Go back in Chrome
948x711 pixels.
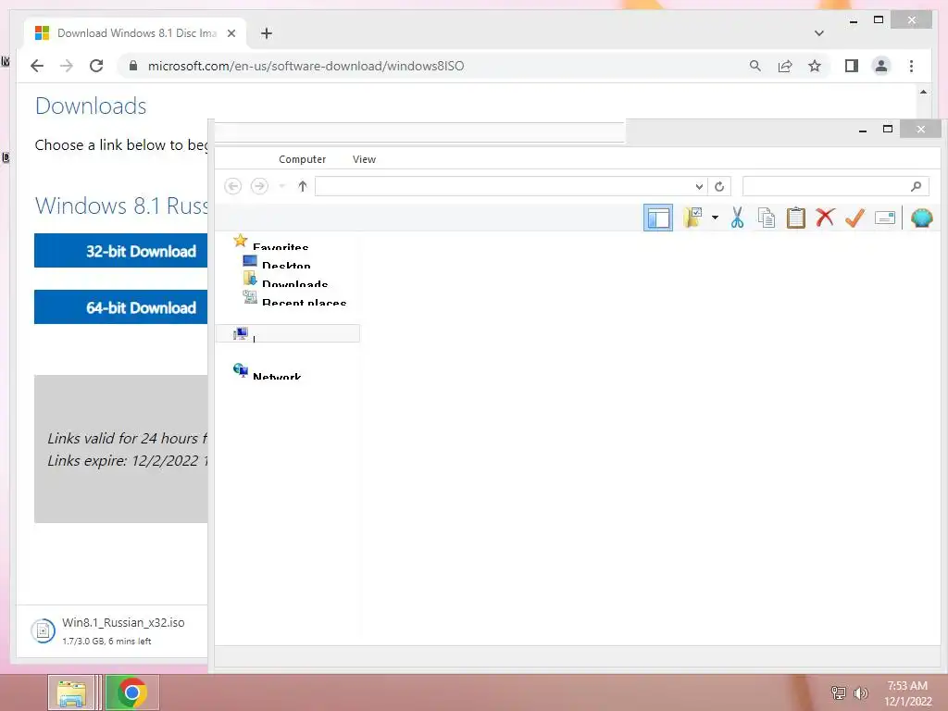(37, 66)
